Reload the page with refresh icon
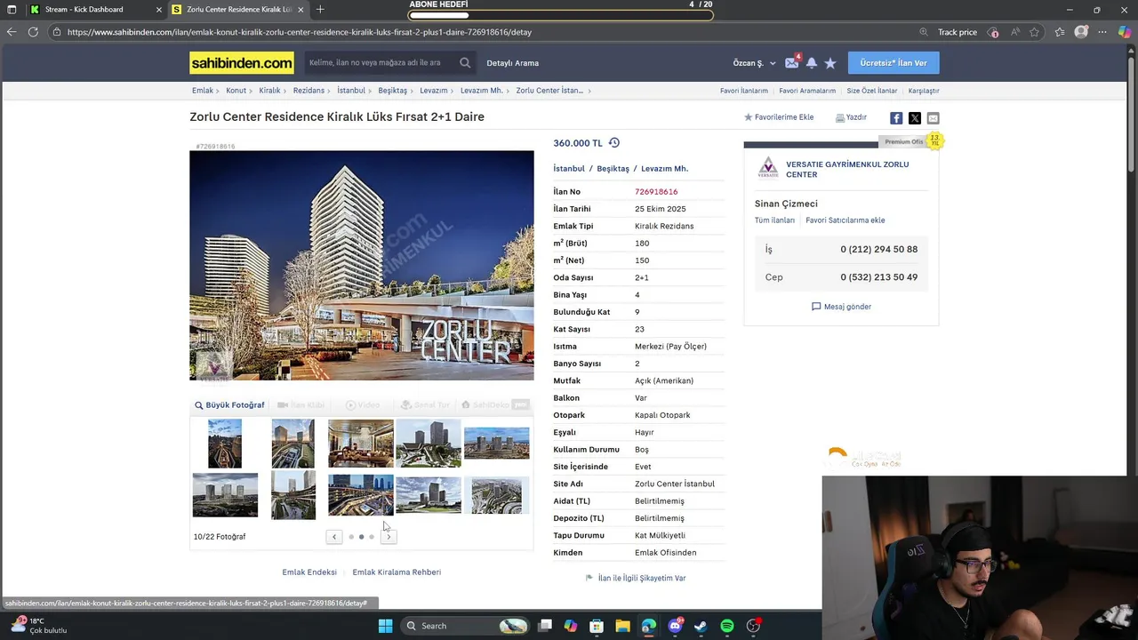The height and width of the screenshot is (640, 1138). click(33, 32)
